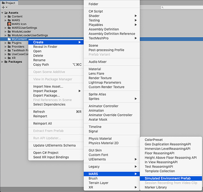Image resolution: width=203 pixels, height=192 pixels.
Task: Select ColorPreset in MARS submenu
Action: point(171,140)
